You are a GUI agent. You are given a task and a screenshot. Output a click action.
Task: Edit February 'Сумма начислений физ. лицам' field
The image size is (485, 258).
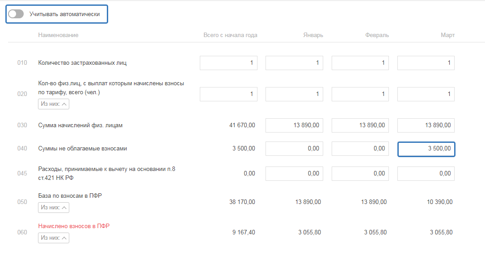360,125
